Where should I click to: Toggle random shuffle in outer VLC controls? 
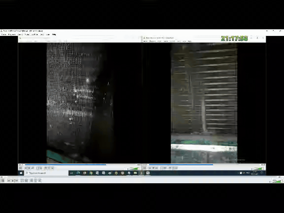(39, 181)
